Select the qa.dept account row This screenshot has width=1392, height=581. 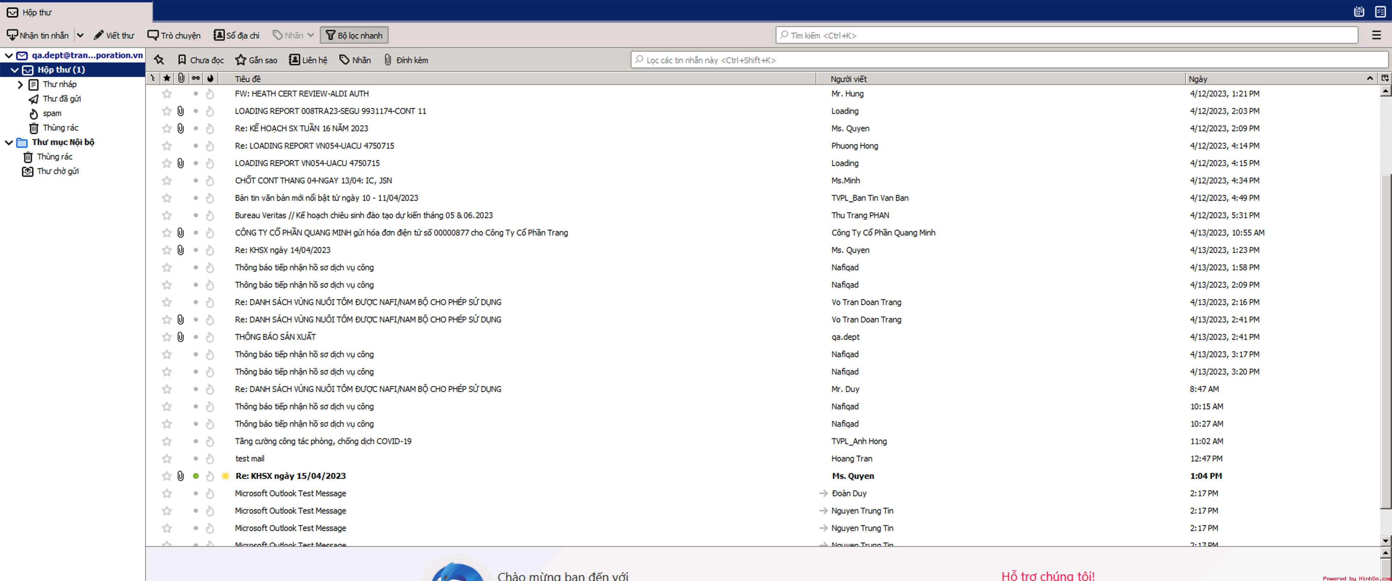click(x=72, y=55)
